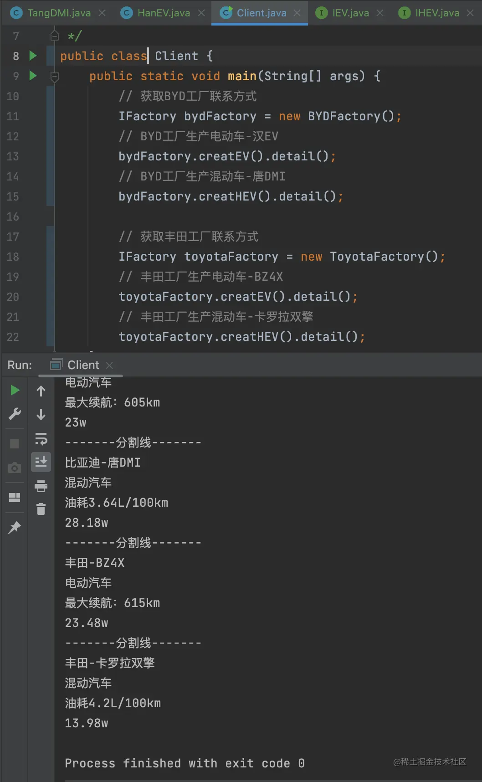
Task: Close the Client.java tab
Action: pos(297,13)
